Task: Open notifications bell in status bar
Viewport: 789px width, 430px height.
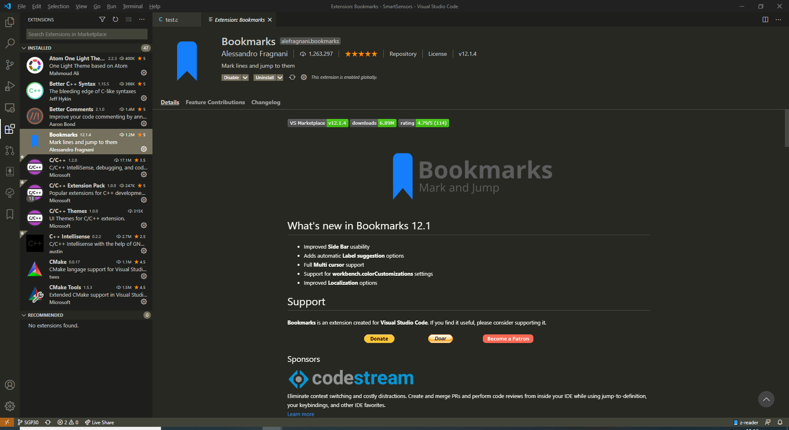Action: click(780, 422)
